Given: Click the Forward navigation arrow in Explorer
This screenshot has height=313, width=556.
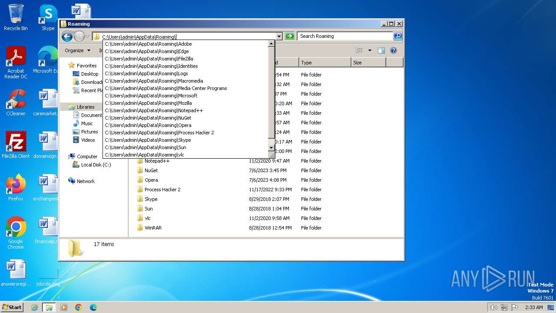Looking at the screenshot, I should [79, 37].
